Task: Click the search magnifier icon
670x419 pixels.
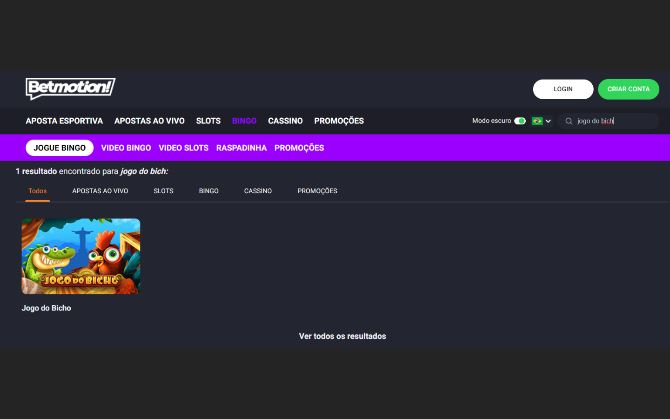Action: tap(569, 121)
